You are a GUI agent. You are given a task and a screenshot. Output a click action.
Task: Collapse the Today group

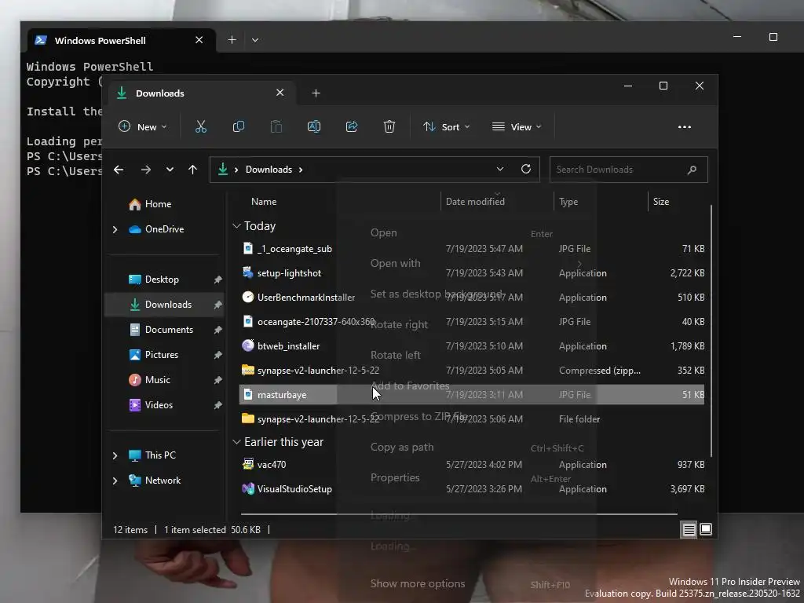(x=236, y=226)
